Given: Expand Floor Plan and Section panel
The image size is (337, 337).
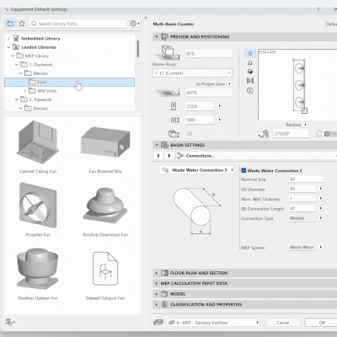Looking at the screenshot, I should [157, 273].
